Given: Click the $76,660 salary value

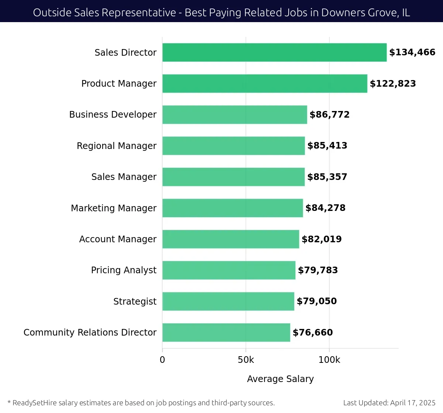Looking at the screenshot, I should [x=313, y=333].
